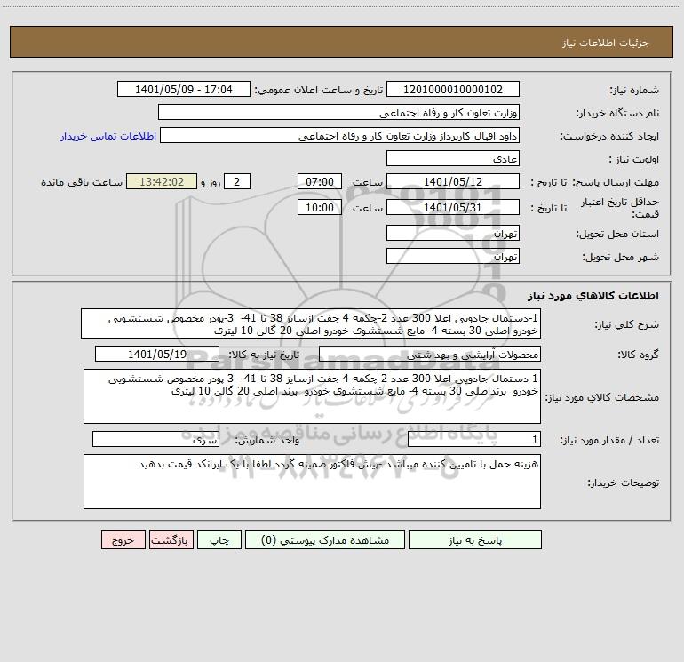This screenshot has height=662, width=684.
Task: Click the خروج exit button
Action: tap(123, 540)
